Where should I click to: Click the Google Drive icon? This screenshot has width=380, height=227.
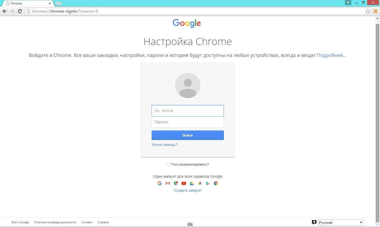coord(192,183)
